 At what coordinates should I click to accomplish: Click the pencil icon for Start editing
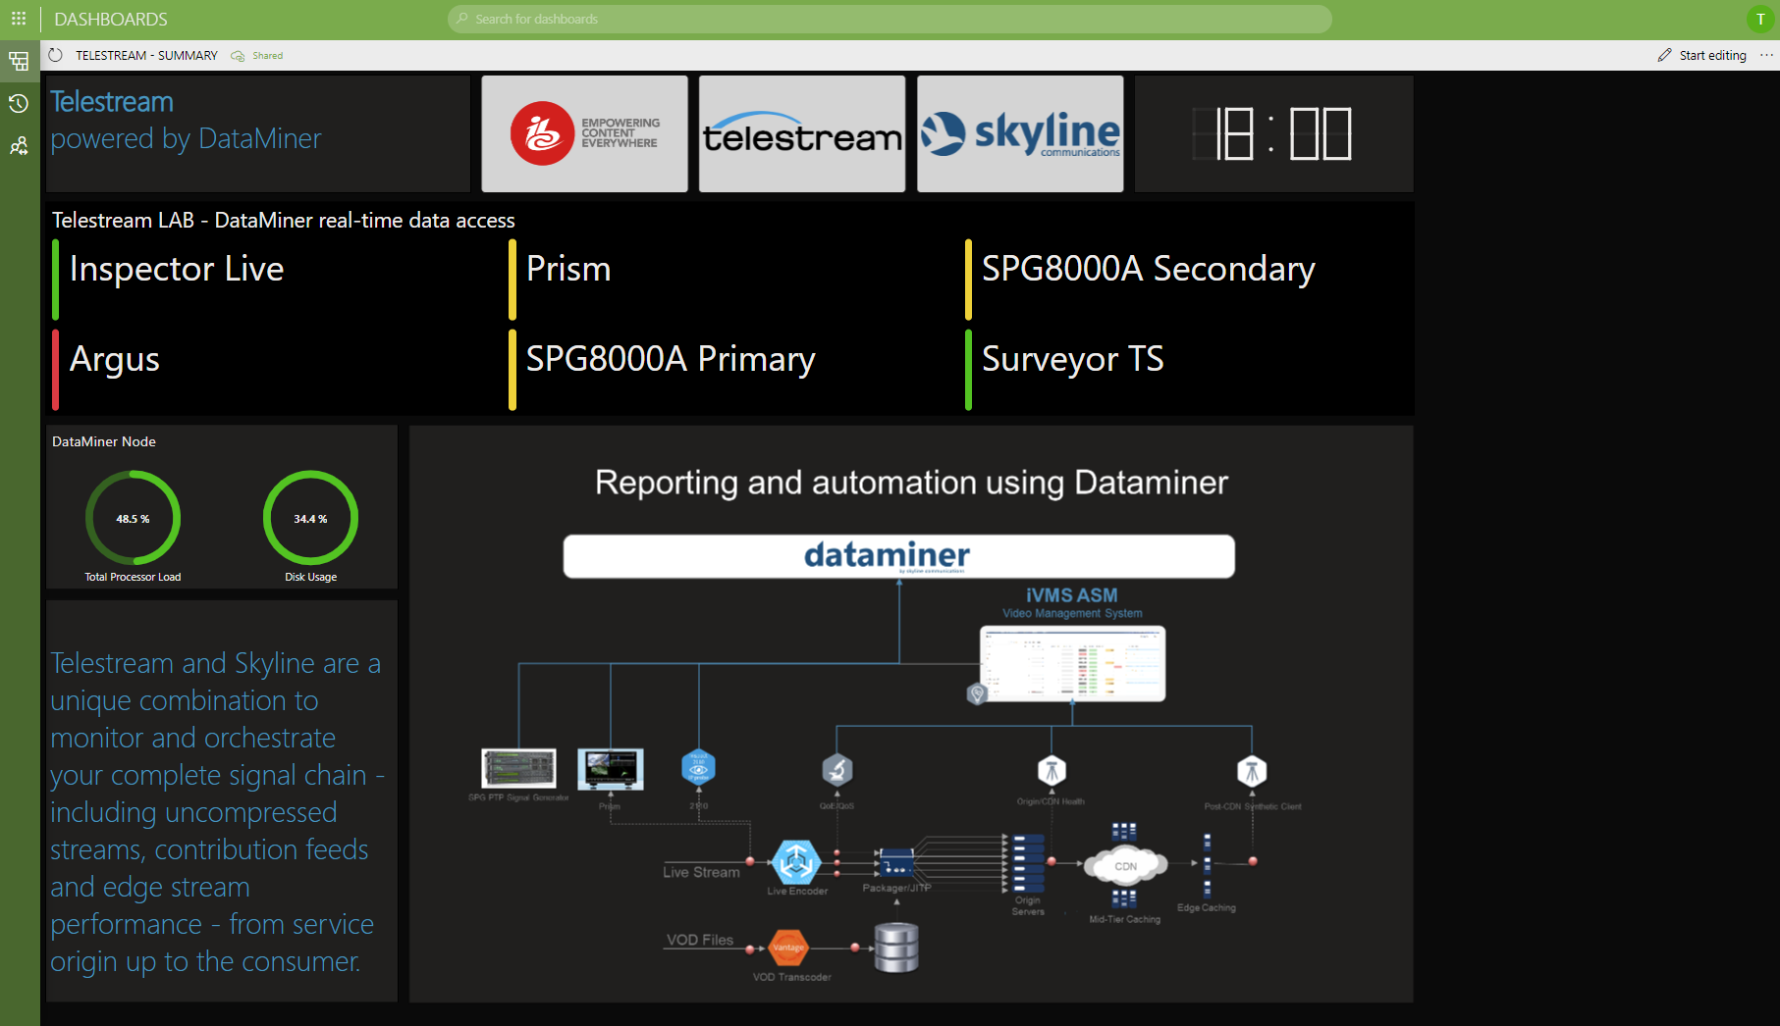pyautogui.click(x=1664, y=56)
